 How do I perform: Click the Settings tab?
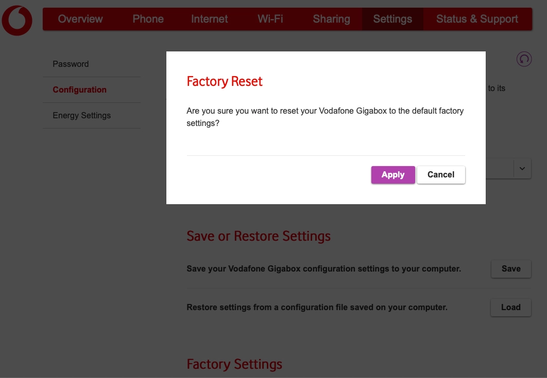392,19
